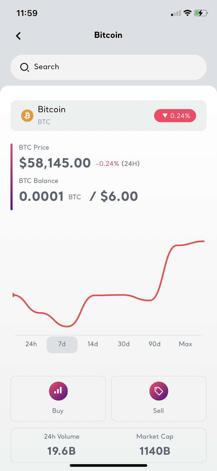Tap the Wi-Fi status icon

click(x=187, y=13)
